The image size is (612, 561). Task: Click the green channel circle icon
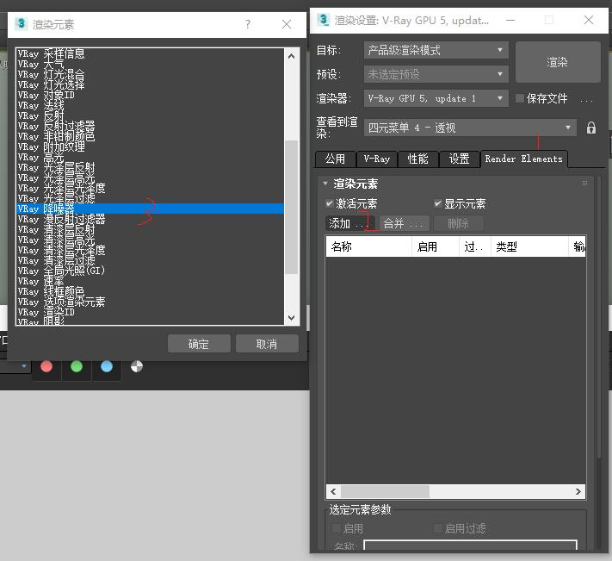pyautogui.click(x=77, y=366)
